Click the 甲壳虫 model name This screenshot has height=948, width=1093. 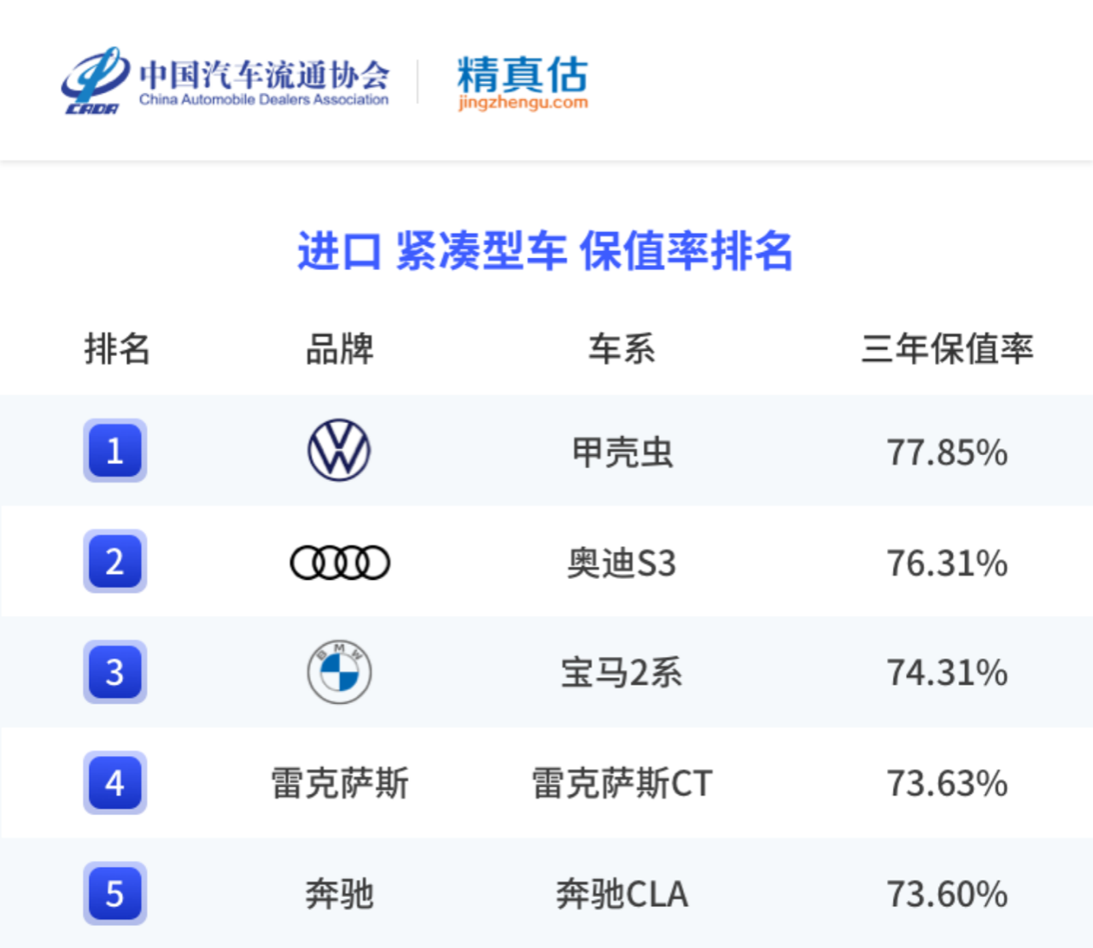[622, 452]
